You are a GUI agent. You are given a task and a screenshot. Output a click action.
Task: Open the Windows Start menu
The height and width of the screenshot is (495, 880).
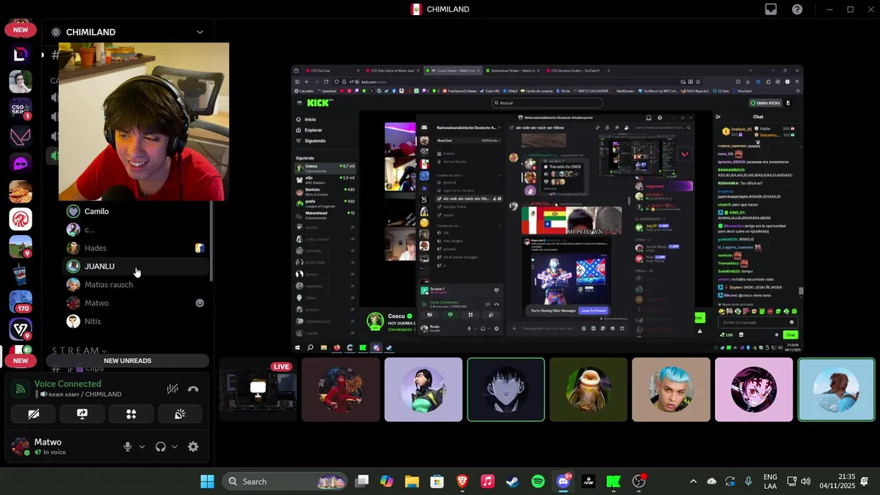207,481
